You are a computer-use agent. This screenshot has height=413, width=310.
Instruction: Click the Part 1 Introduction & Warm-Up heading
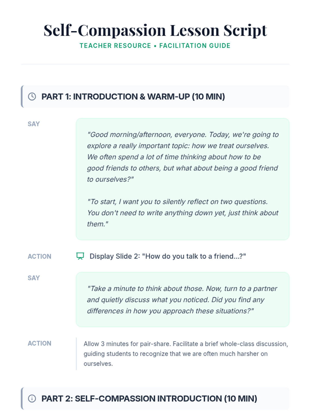133,97
